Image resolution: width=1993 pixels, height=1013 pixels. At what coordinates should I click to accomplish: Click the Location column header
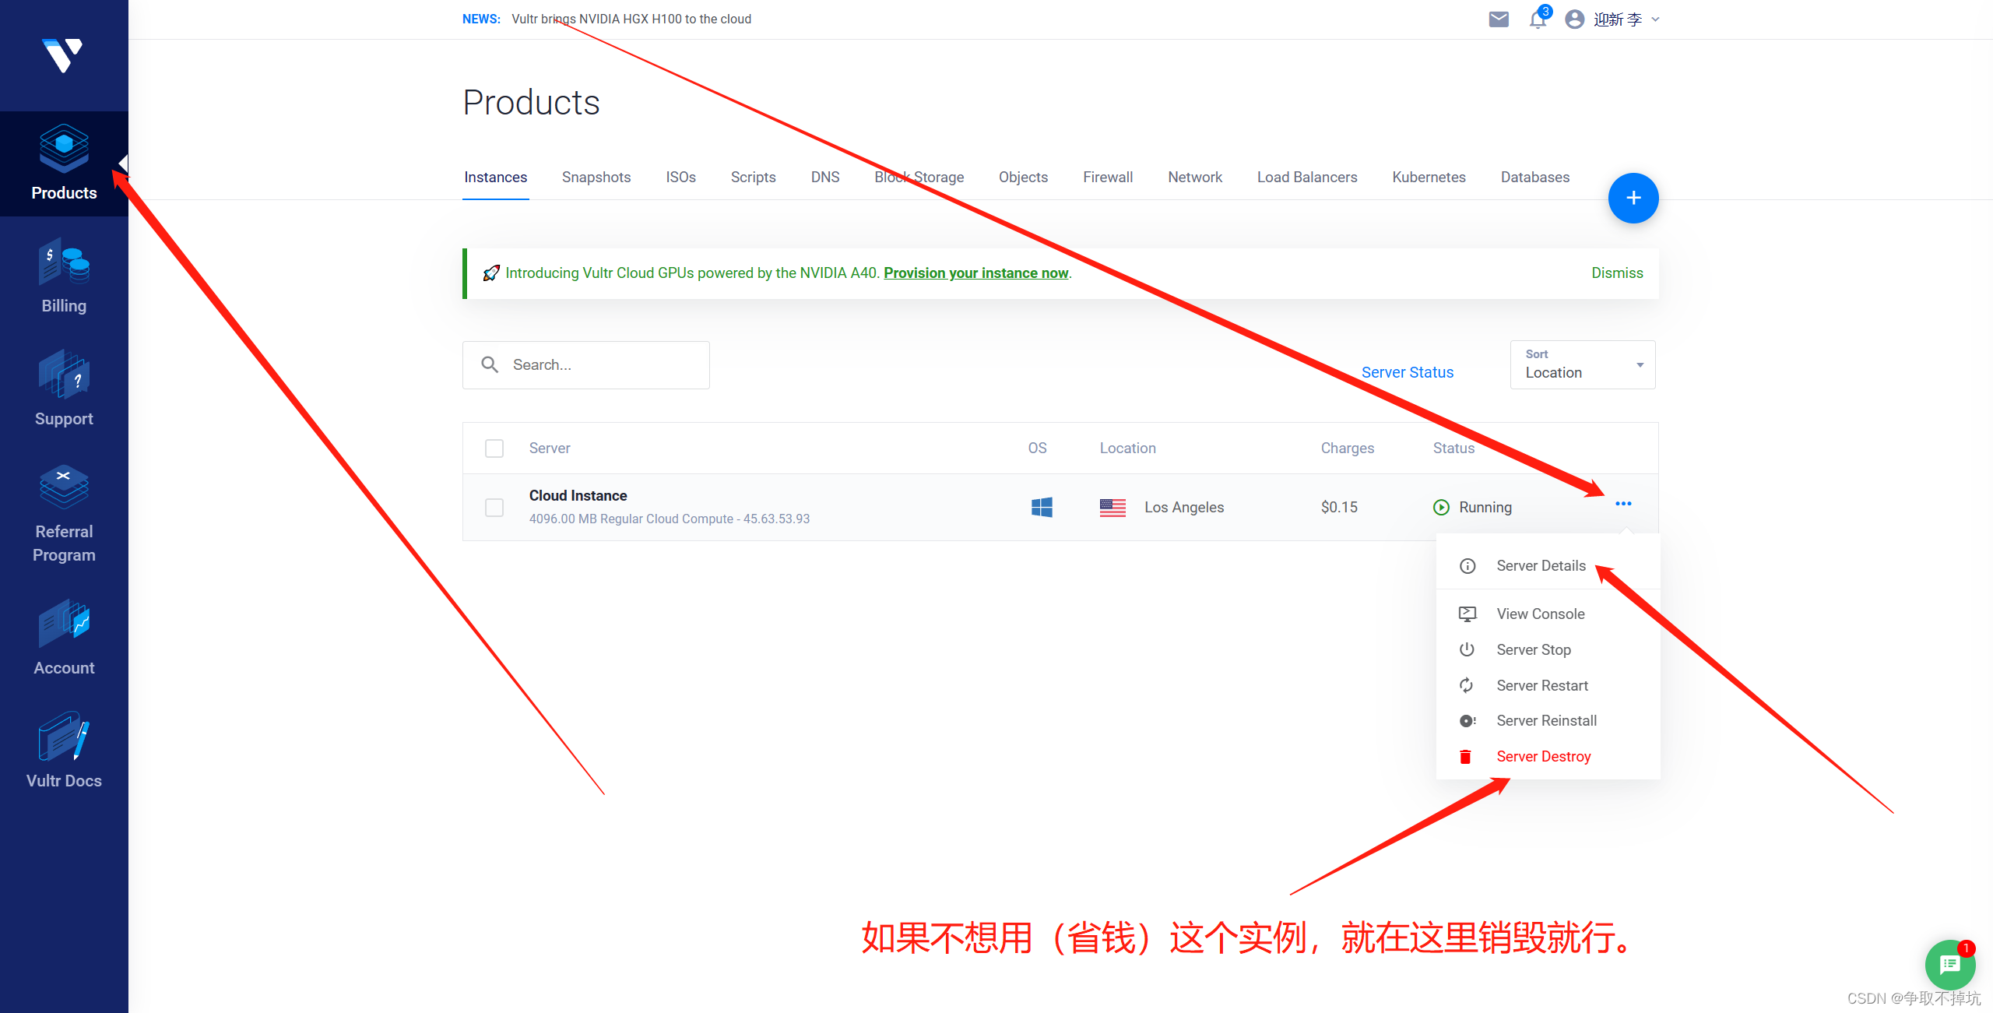[1128, 448]
